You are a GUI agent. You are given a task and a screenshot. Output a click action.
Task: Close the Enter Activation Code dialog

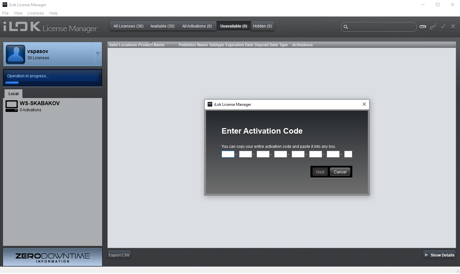tap(364, 104)
